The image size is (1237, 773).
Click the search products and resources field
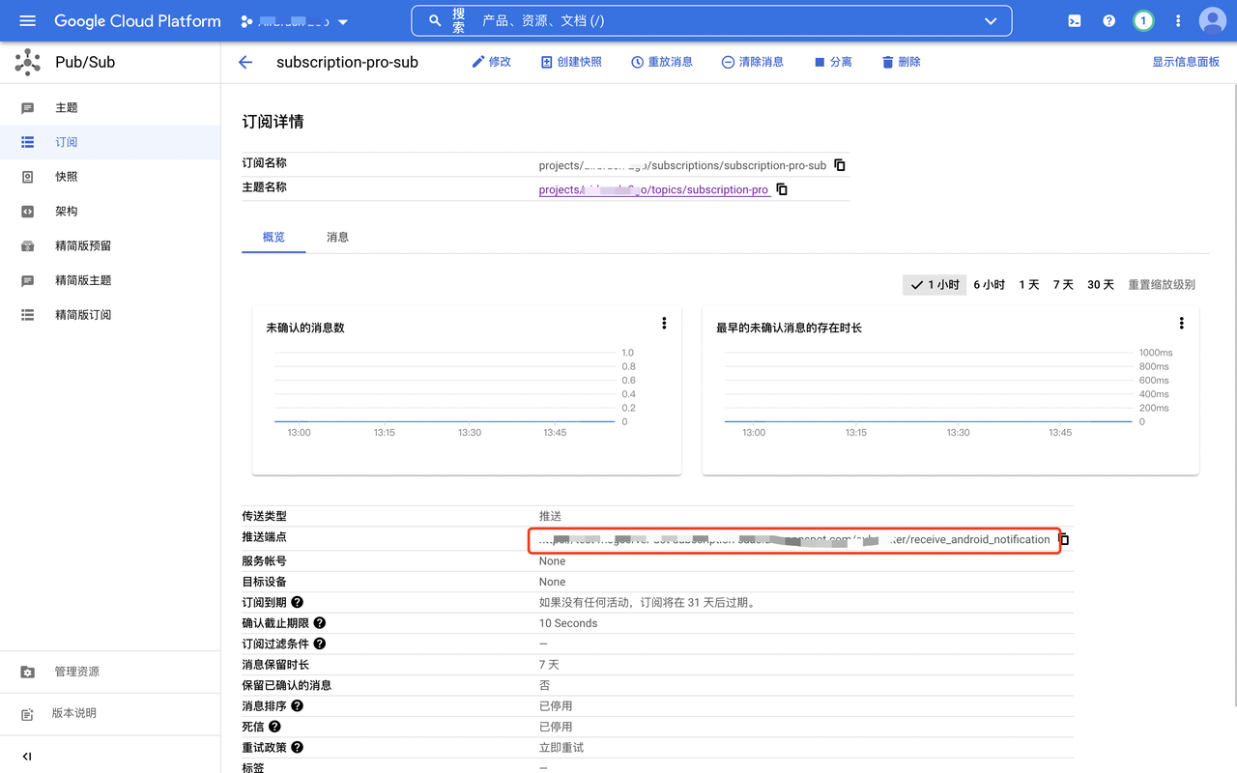click(710, 20)
